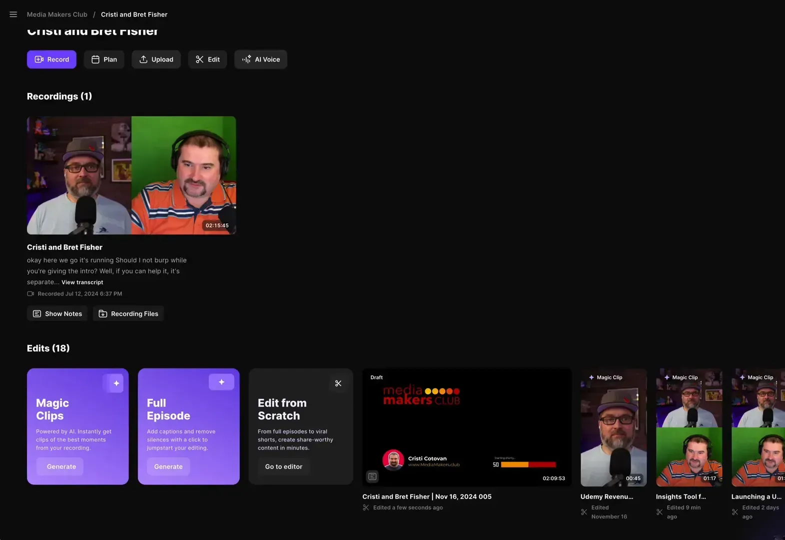The height and width of the screenshot is (540, 785).
Task: Select Cristi and Bret Fisher breadcrumb
Action: point(134,14)
